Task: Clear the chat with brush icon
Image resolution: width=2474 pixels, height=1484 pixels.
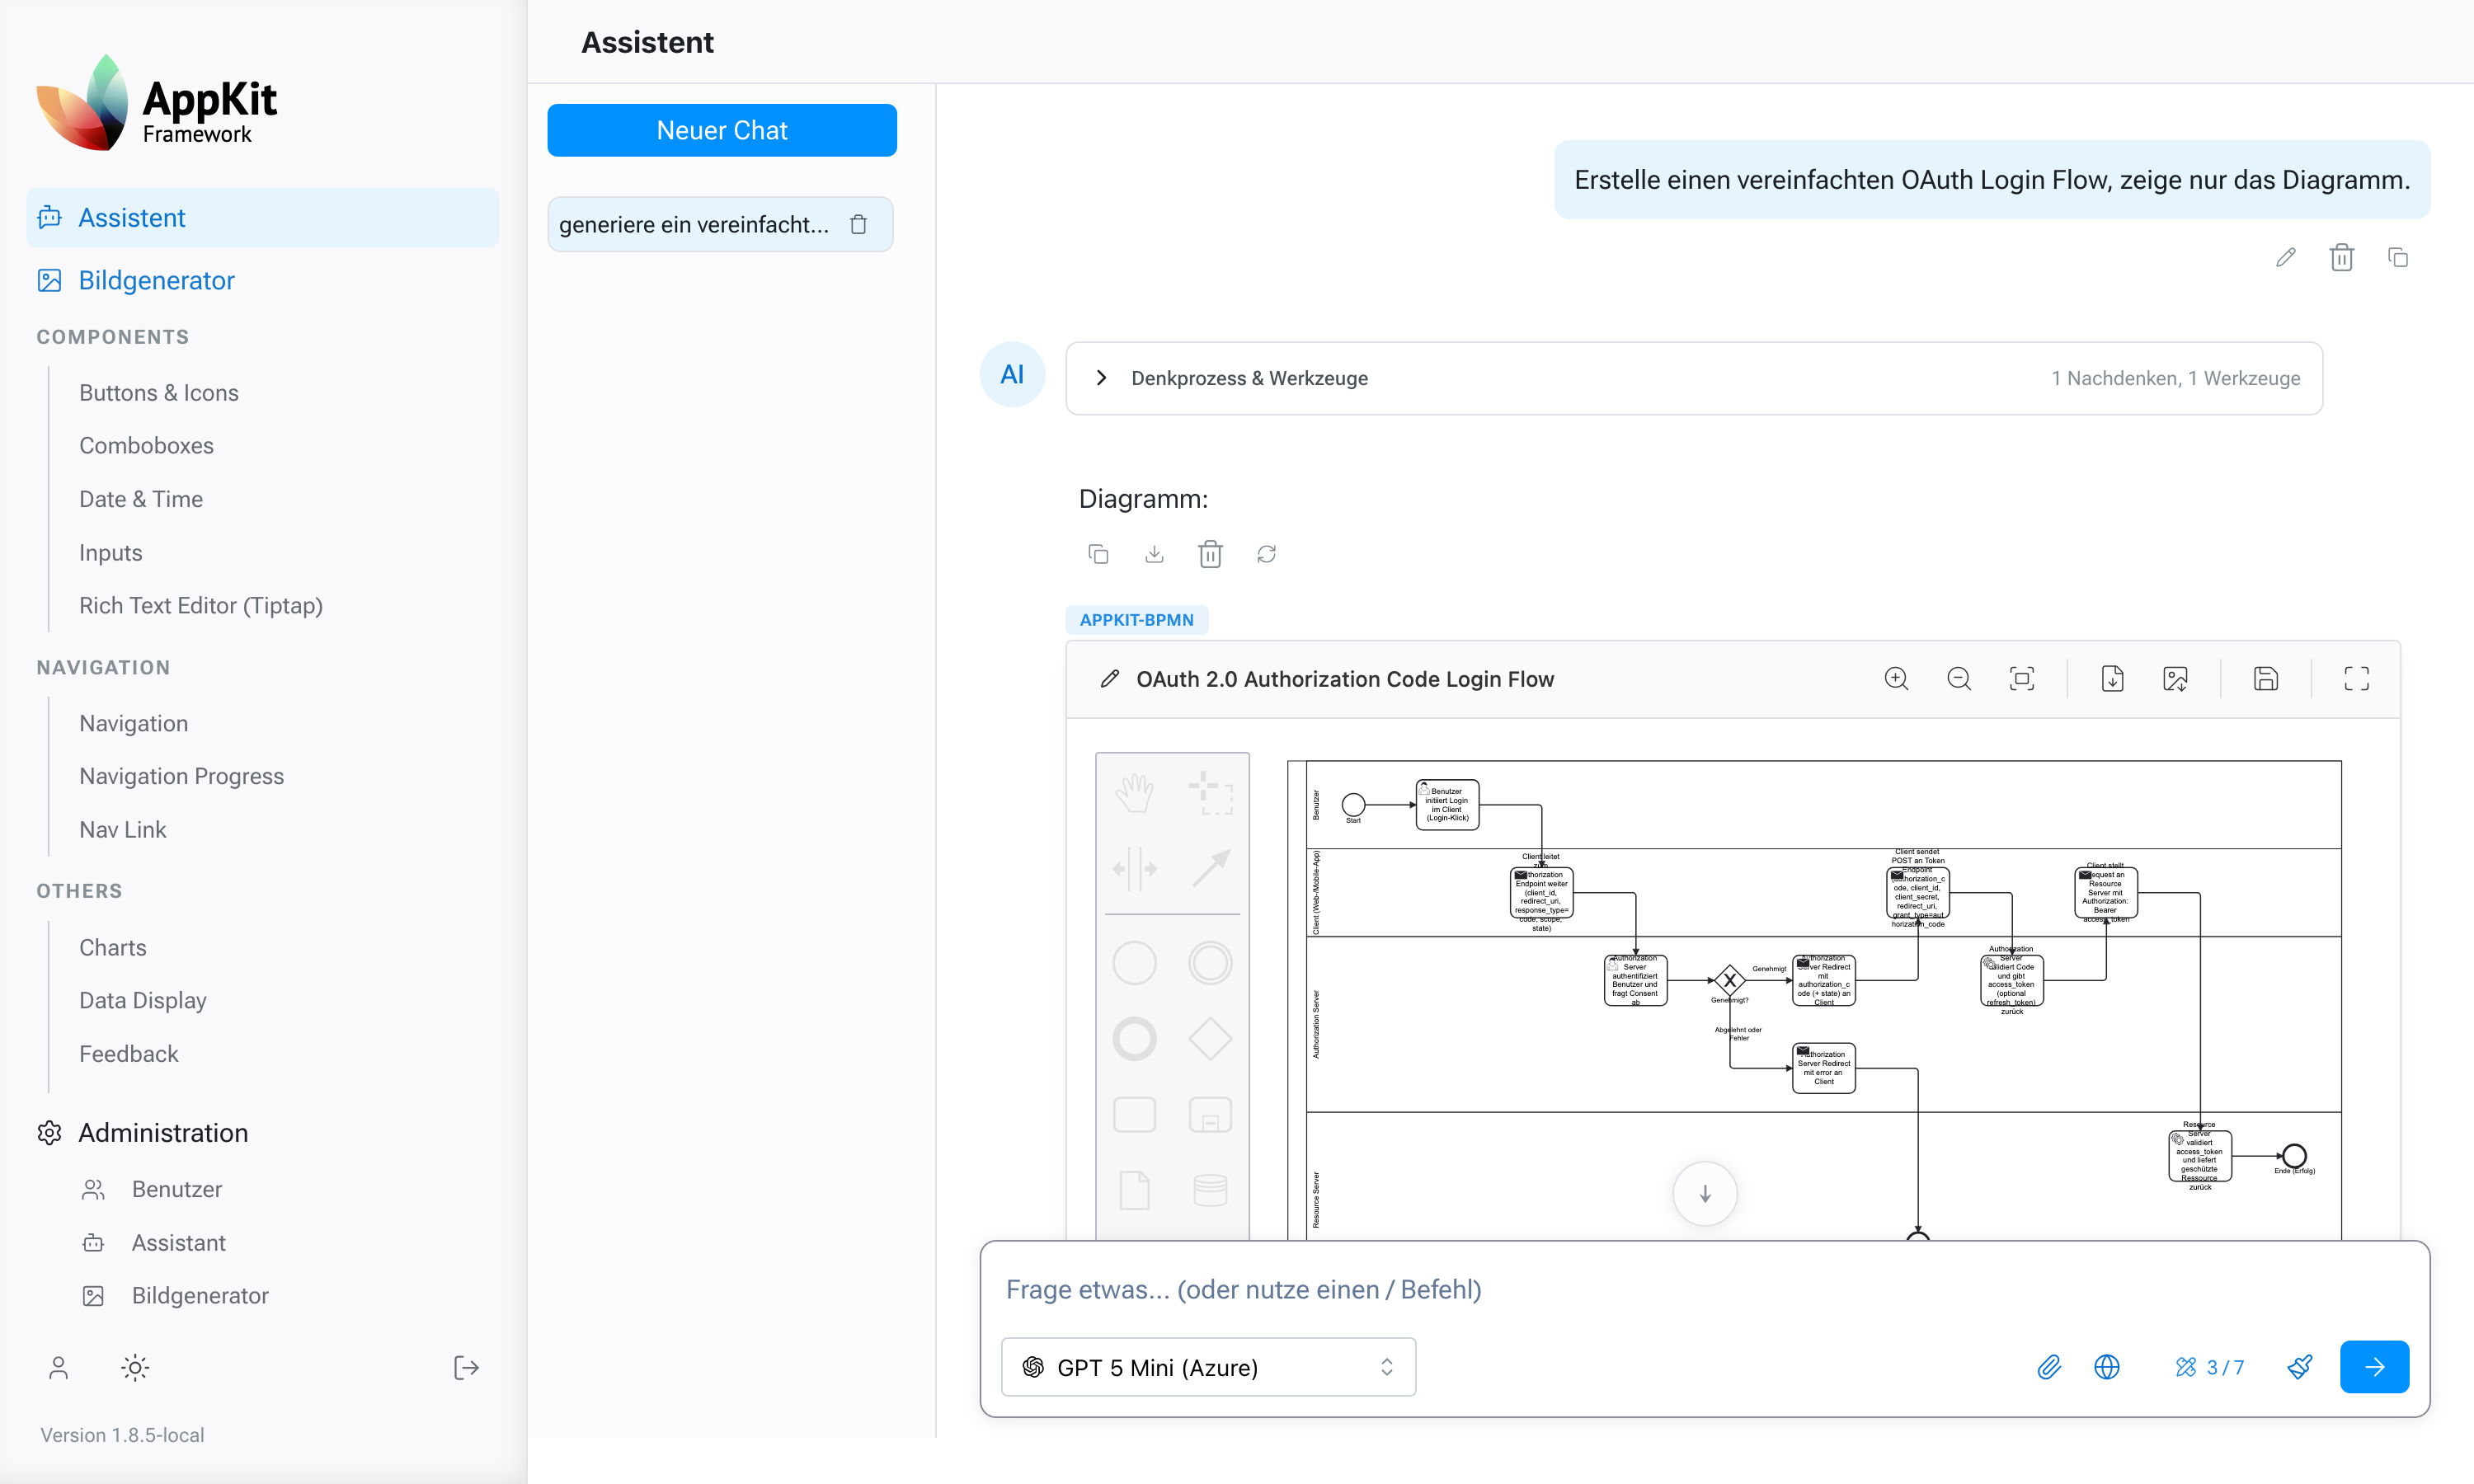Action: coord(2299,1367)
